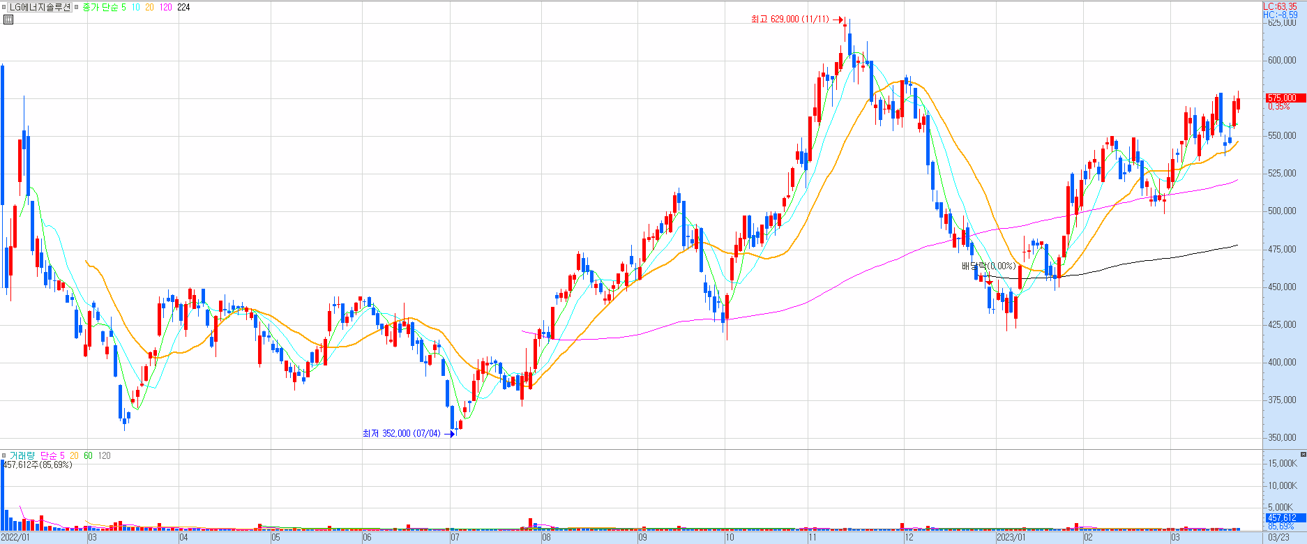Click the 550,000 price axis label
Screen dimensions: 1307x544
(x=1282, y=135)
